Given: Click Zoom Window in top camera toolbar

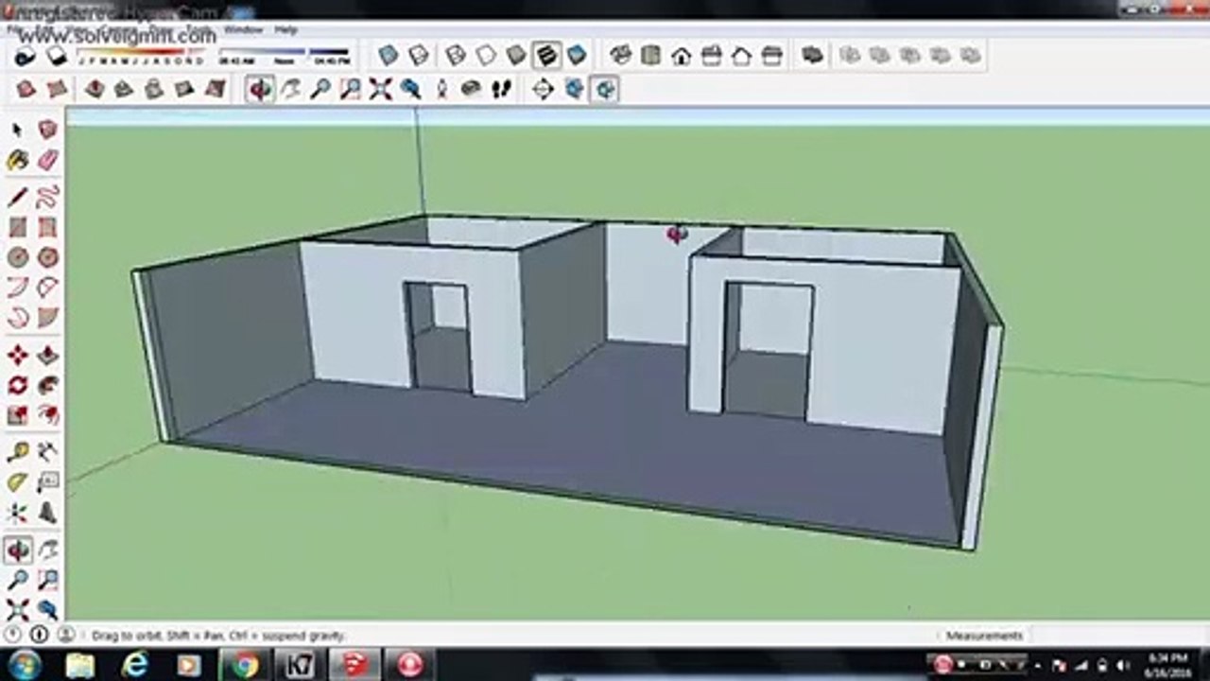Looking at the screenshot, I should [x=351, y=89].
